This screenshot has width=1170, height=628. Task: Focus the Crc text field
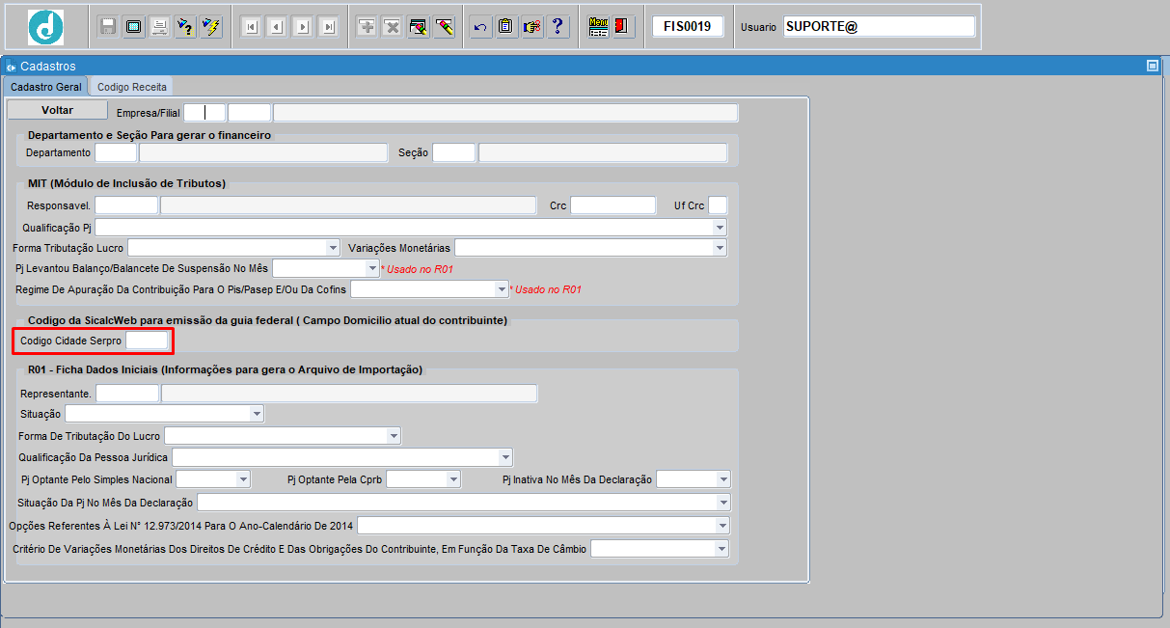pos(612,205)
